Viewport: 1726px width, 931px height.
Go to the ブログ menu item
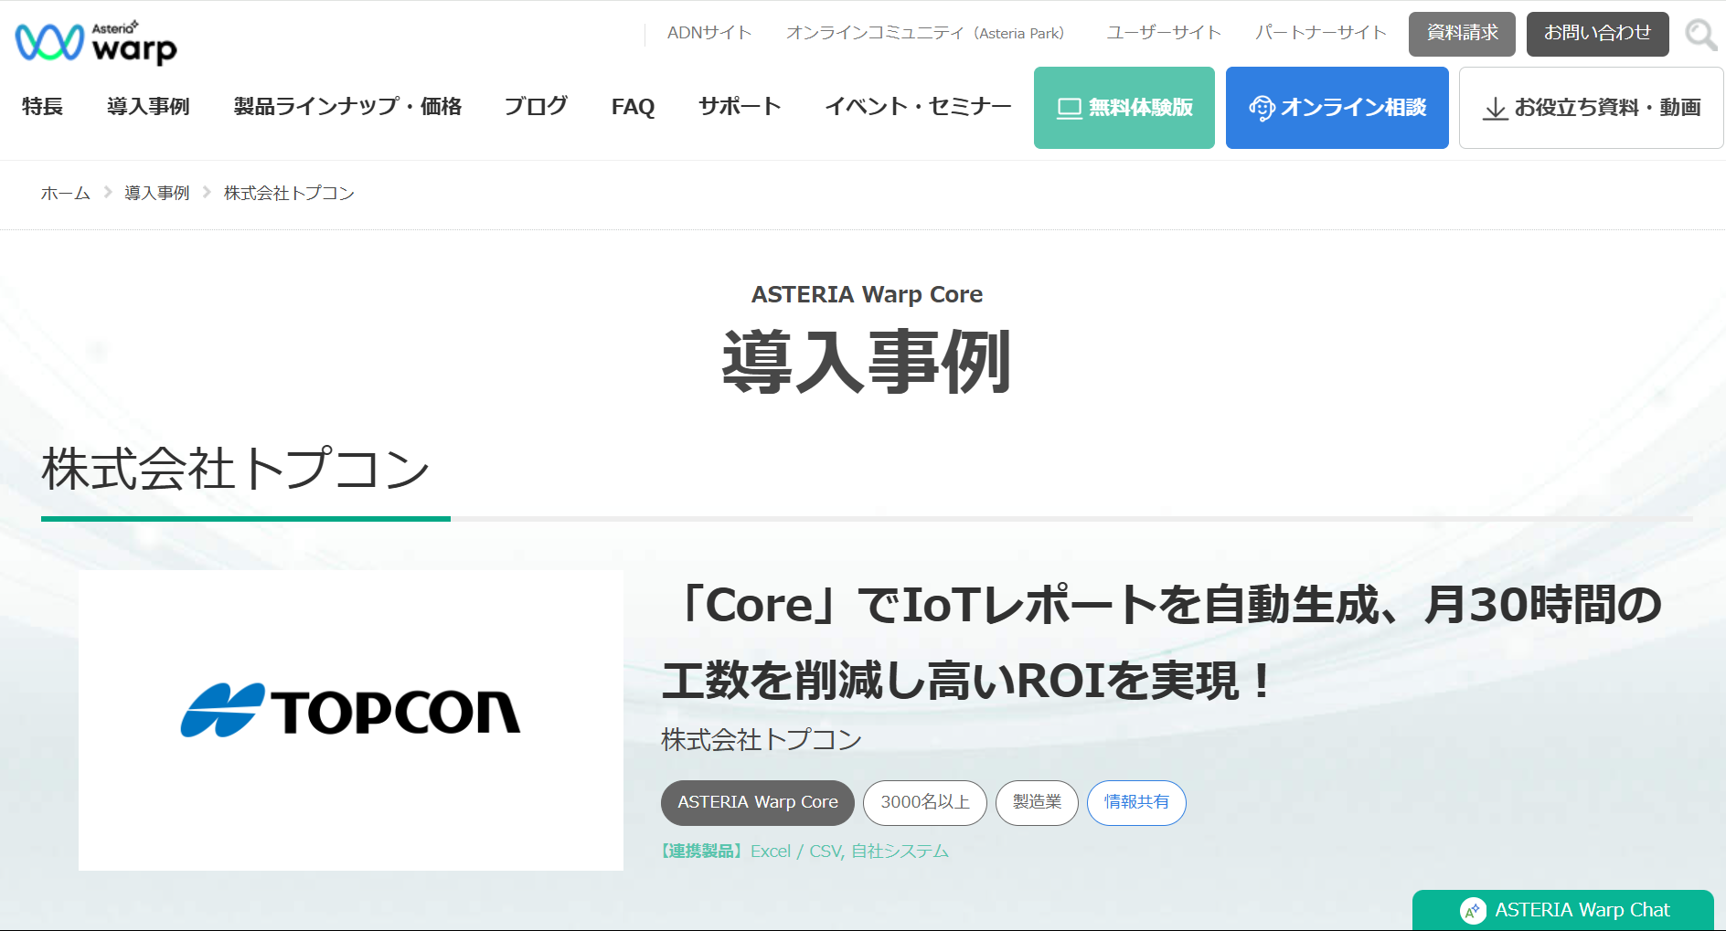point(536,107)
